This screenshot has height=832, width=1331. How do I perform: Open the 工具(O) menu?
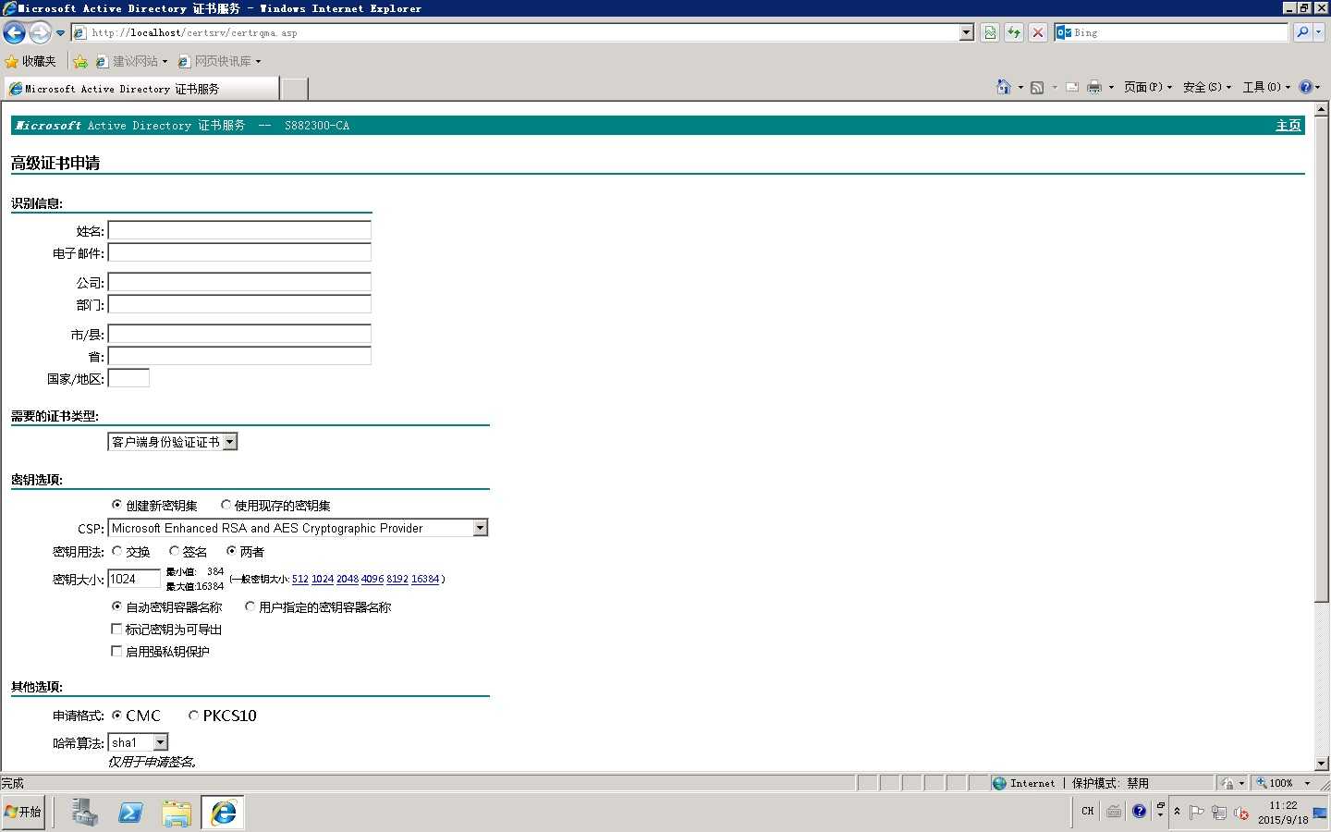coord(1265,87)
